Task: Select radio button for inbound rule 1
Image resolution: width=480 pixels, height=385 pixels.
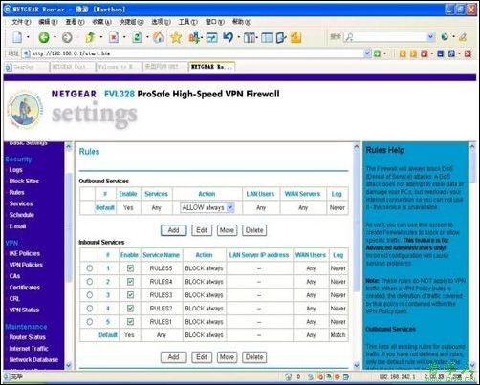Action: (90, 268)
